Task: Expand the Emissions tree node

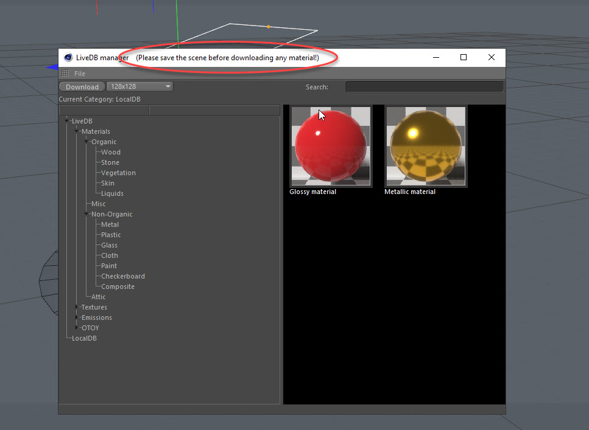Action: click(77, 317)
